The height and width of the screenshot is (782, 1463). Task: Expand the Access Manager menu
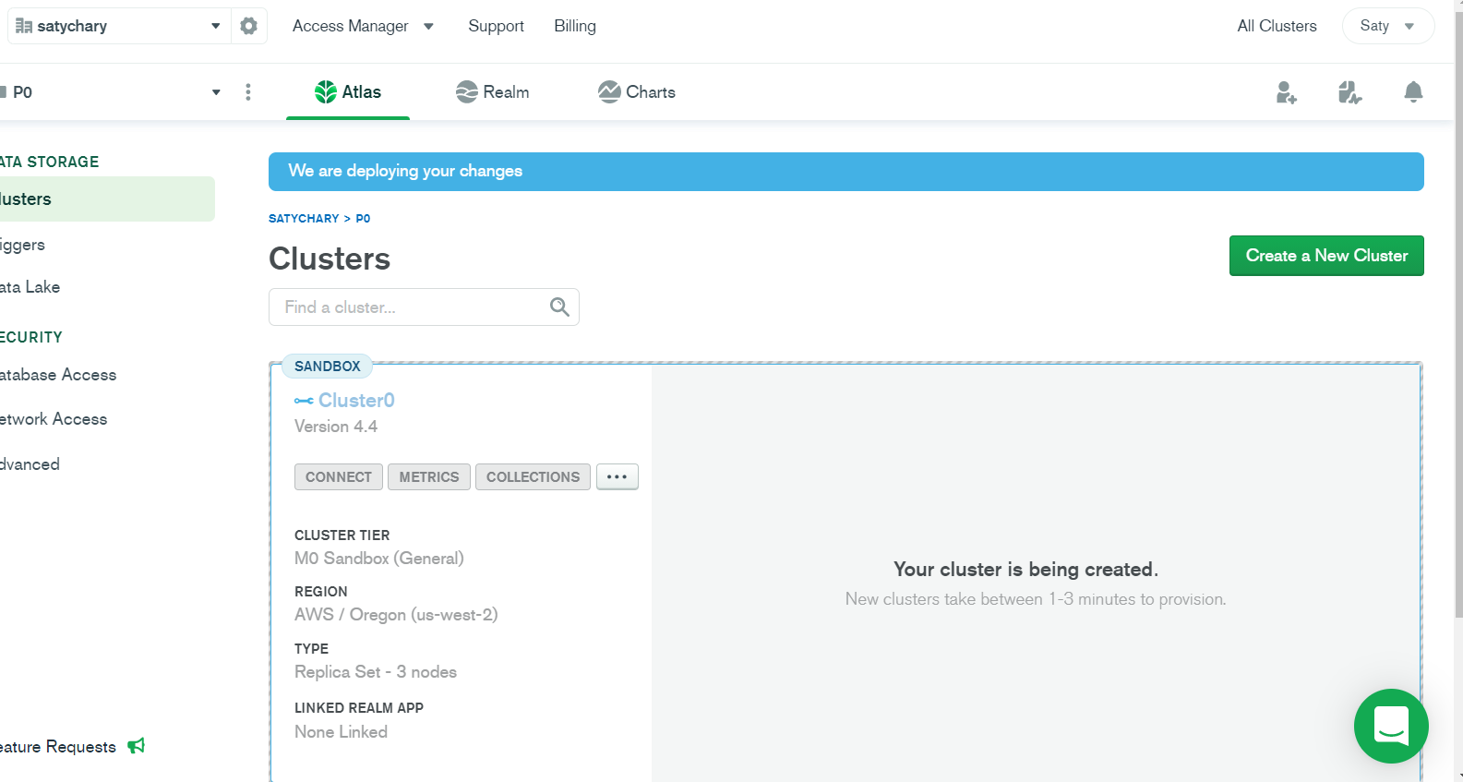coord(363,26)
